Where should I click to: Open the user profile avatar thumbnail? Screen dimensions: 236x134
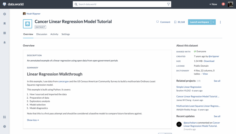point(230,4)
